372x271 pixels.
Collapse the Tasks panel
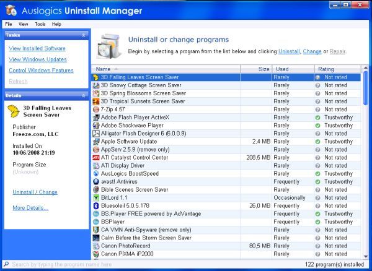coord(83,35)
